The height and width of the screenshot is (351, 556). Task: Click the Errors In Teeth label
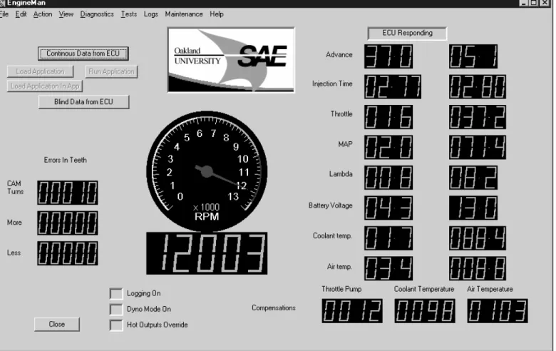pyautogui.click(x=66, y=160)
